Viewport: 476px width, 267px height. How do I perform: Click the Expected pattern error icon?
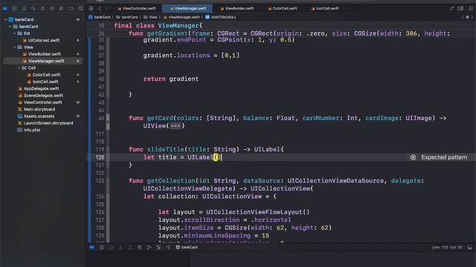coord(413,157)
